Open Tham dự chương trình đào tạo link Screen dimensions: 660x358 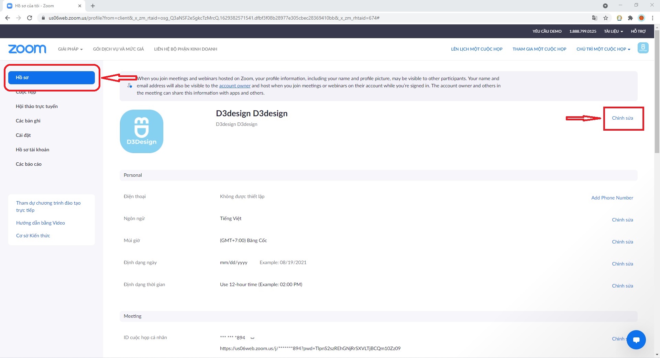[48, 206]
